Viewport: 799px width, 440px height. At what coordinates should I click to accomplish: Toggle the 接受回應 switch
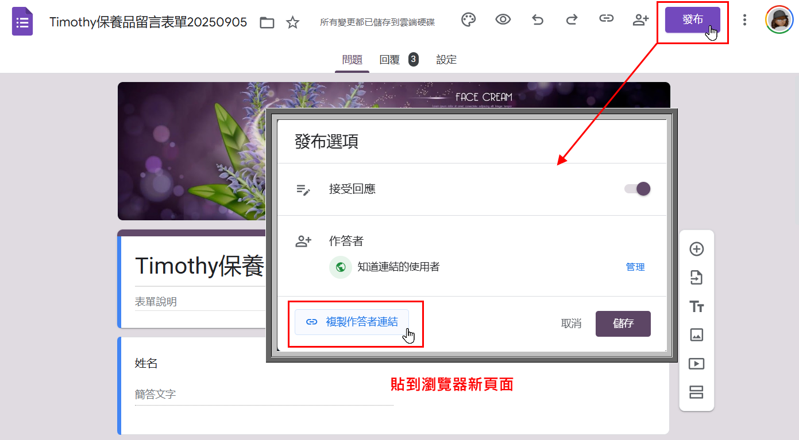638,189
